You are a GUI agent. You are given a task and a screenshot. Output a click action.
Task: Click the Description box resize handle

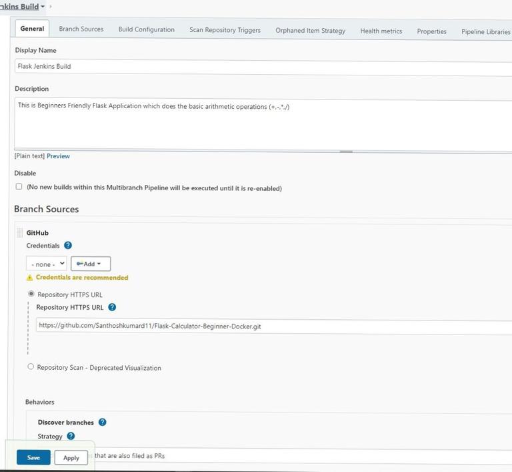pyautogui.click(x=346, y=152)
